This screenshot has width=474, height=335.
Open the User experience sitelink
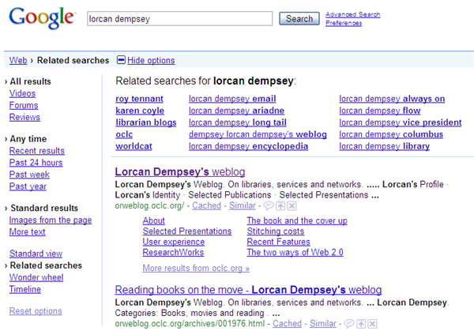point(174,242)
